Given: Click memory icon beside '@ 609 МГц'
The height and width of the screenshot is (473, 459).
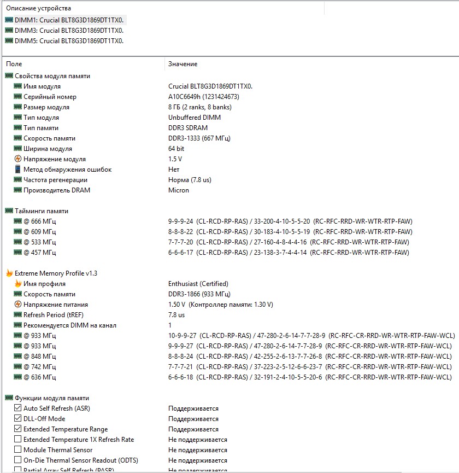Looking at the screenshot, I should click(18, 231).
